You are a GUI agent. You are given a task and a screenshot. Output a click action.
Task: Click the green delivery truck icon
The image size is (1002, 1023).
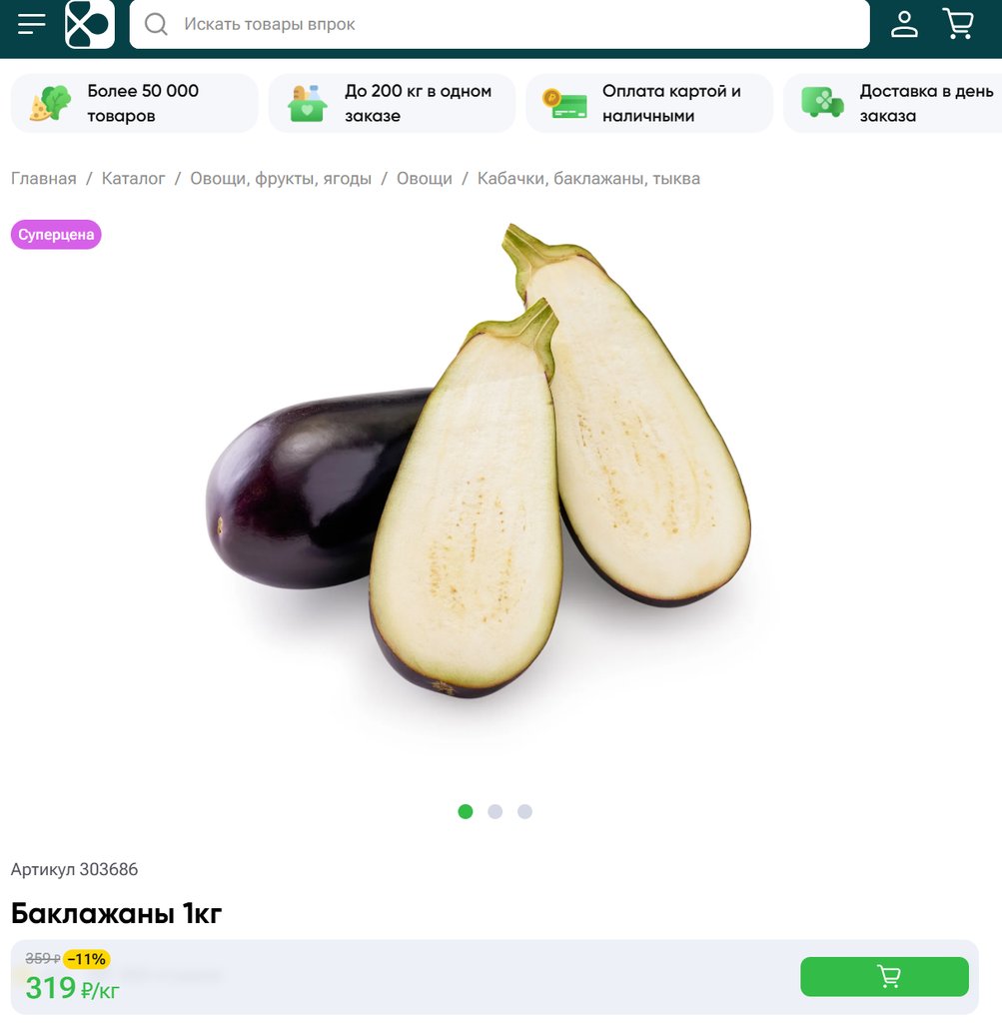[822, 103]
